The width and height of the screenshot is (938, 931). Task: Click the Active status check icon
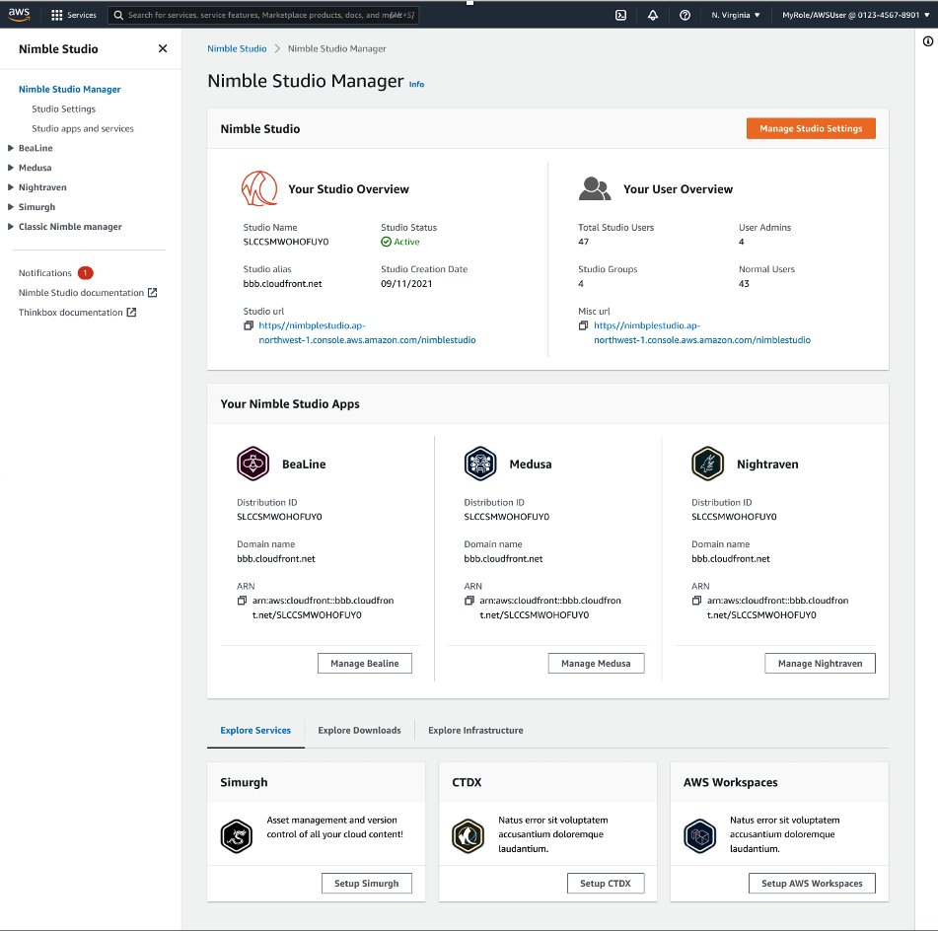(x=387, y=242)
